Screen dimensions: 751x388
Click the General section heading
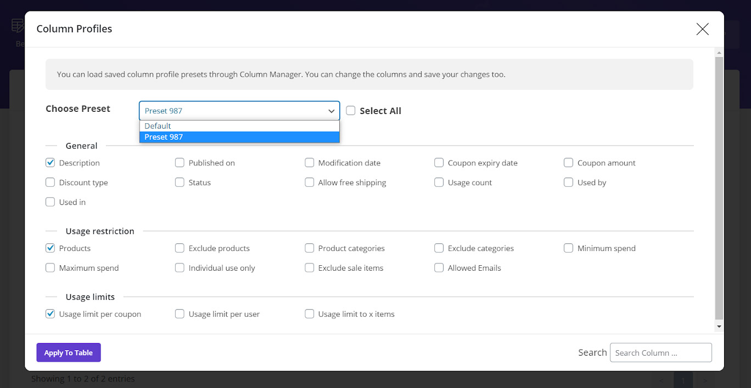pyautogui.click(x=81, y=146)
